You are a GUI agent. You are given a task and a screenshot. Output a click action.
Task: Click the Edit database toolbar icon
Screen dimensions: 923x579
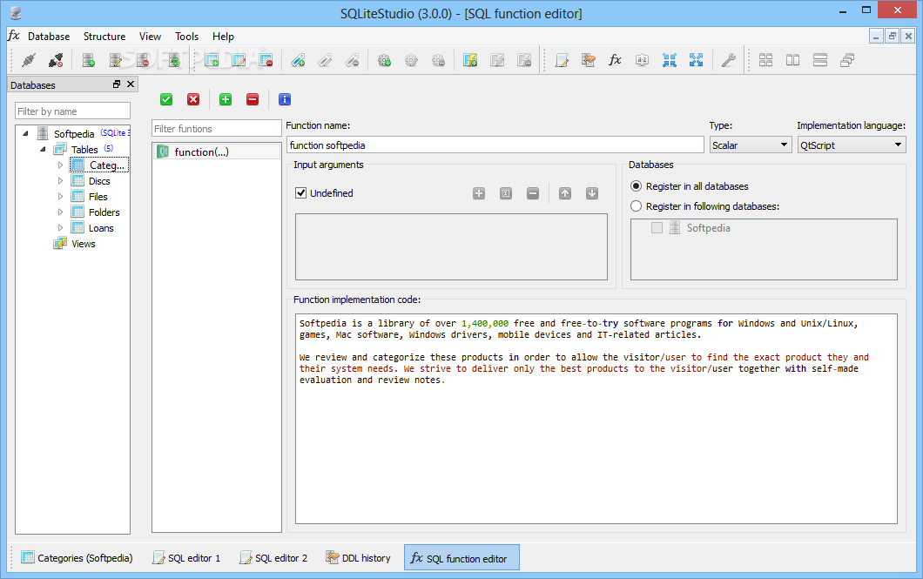pyautogui.click(x=115, y=60)
